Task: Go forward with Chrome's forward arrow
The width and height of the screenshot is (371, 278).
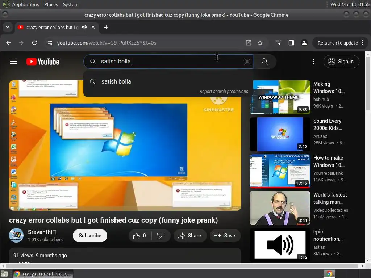Action: pos(21,43)
